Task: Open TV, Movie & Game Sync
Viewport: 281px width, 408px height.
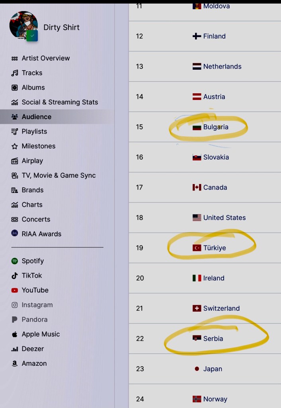Action: (x=59, y=176)
